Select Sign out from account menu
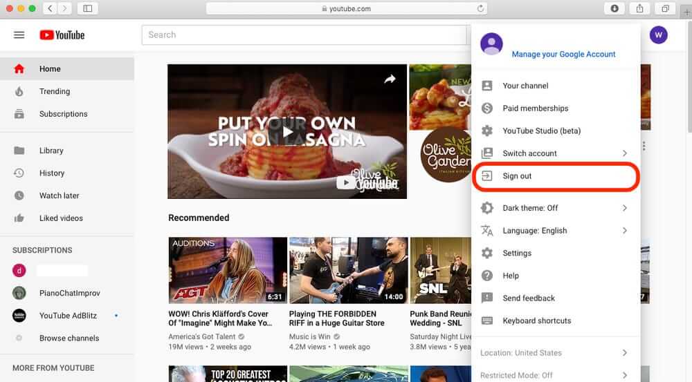Screen dimensions: 692x382 (x=518, y=176)
